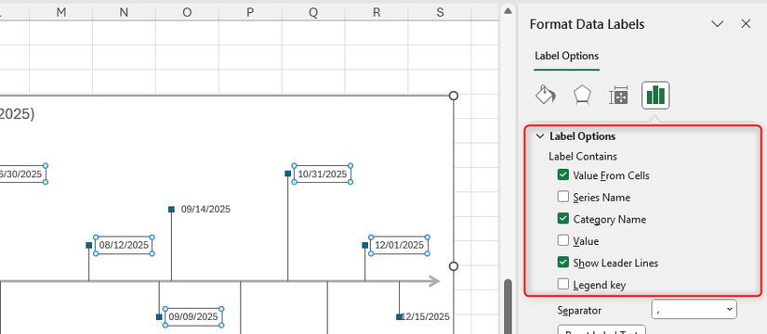Select the 09/14/2025 data label
This screenshot has width=767, height=334.
click(205, 209)
